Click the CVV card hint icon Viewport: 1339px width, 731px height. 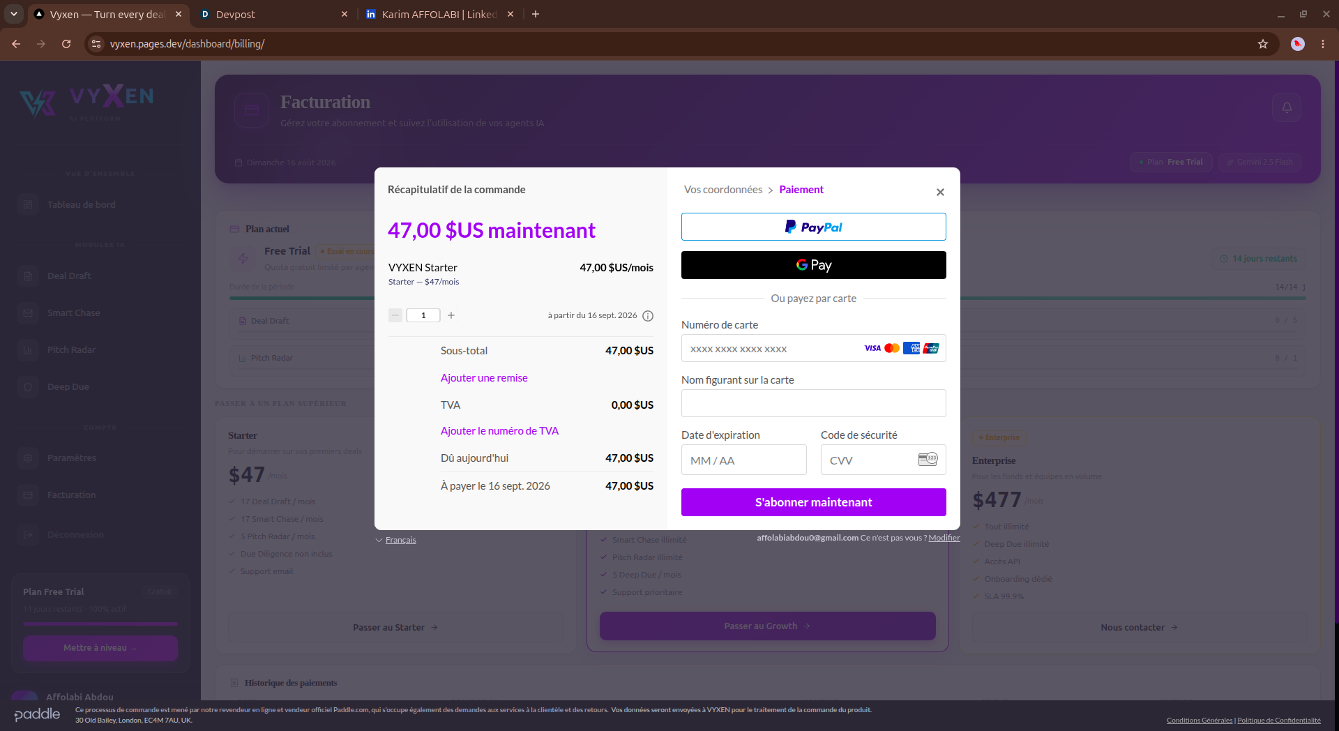928,459
